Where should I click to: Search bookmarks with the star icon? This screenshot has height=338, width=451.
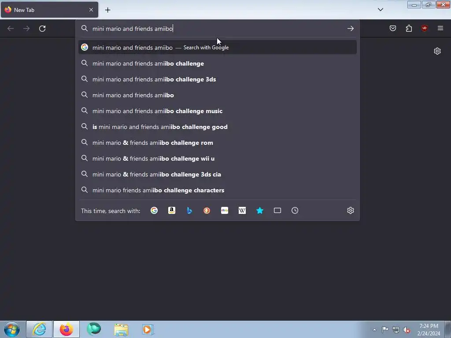(260, 211)
